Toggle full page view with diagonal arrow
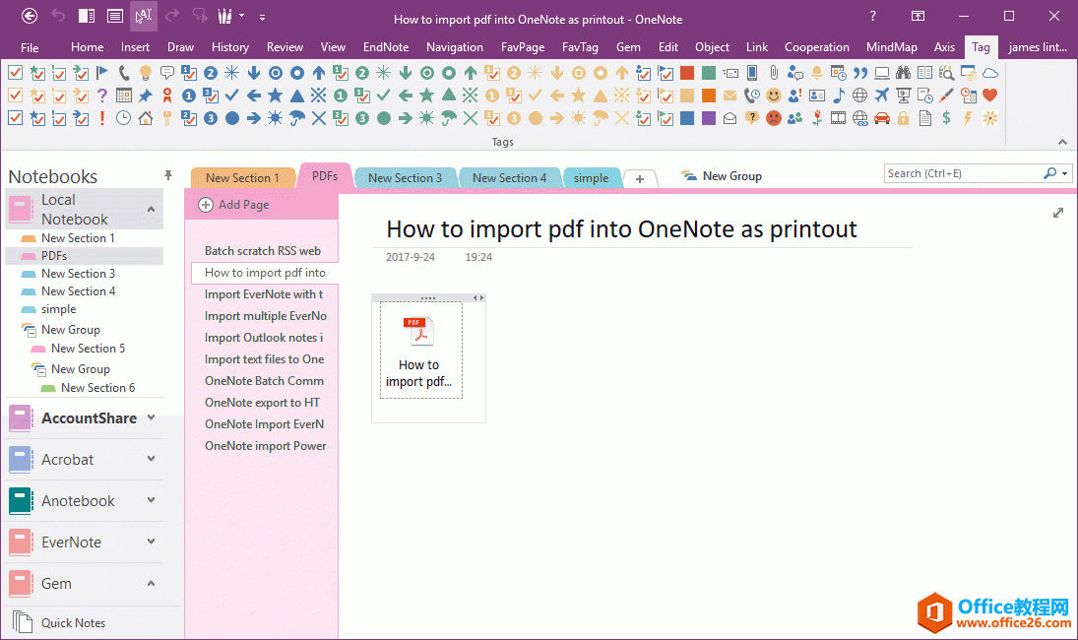The height and width of the screenshot is (640, 1078). (1058, 212)
